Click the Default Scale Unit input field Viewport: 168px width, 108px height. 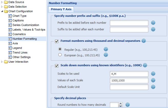129,87
